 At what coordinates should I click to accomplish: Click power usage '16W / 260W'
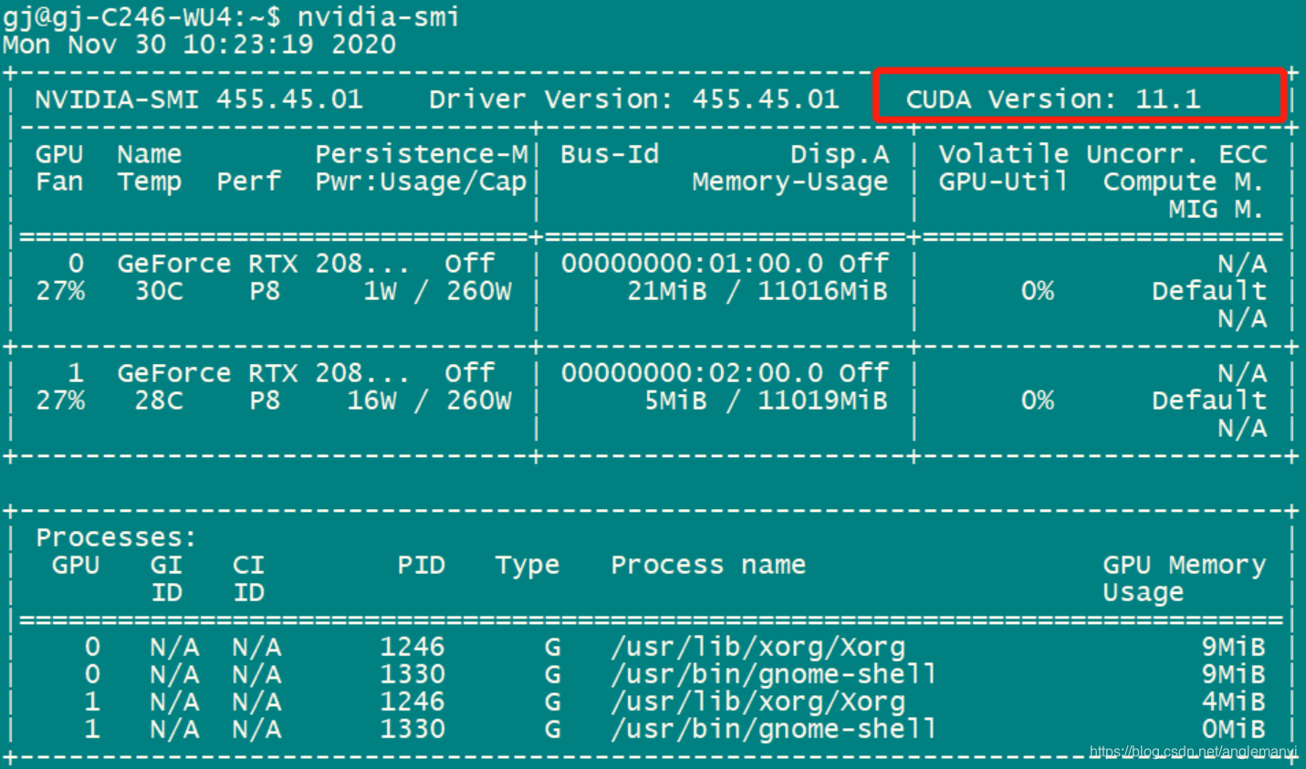click(x=430, y=400)
